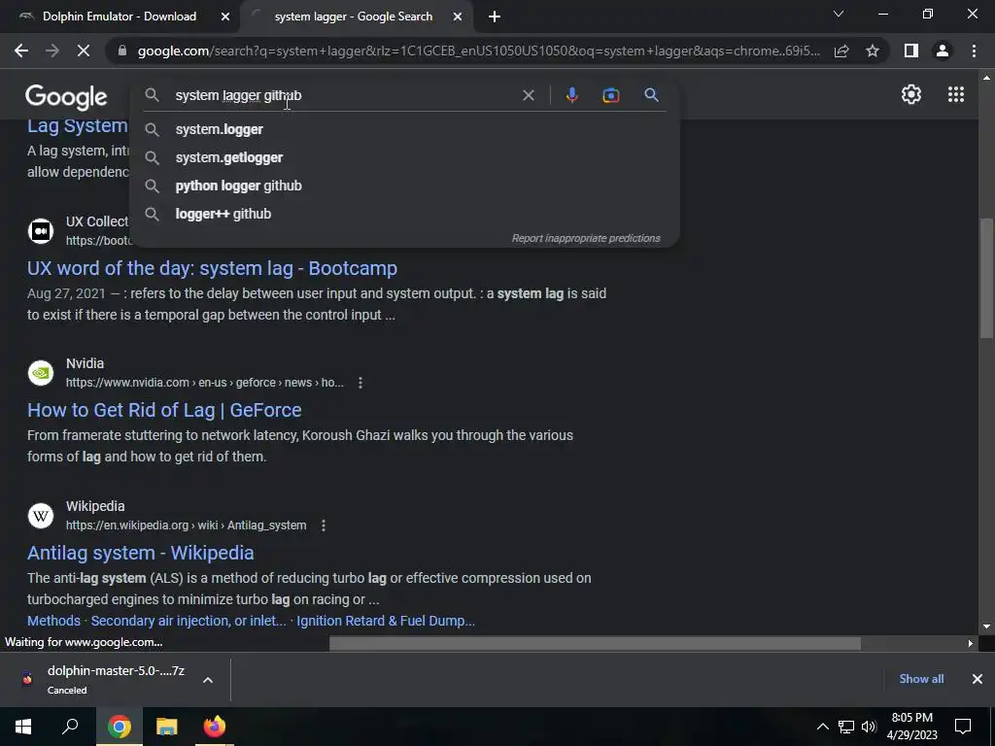Open UX word of the day result

coord(212,268)
